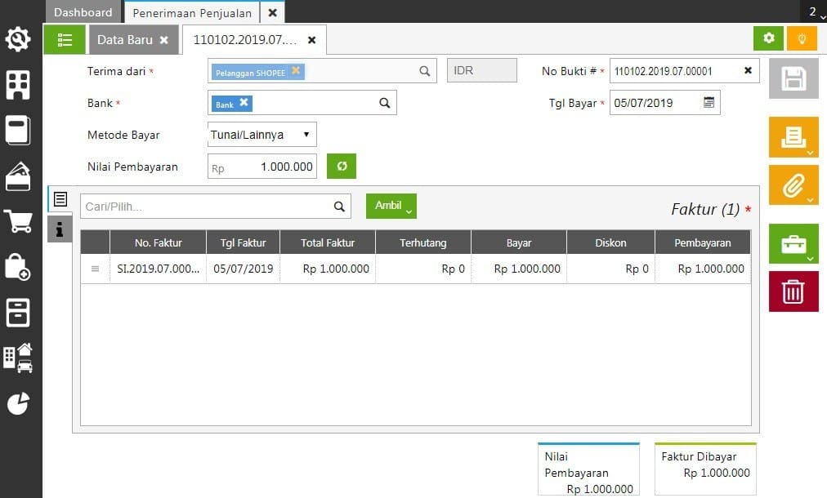Switch to the Dashboard tab

coord(83,12)
